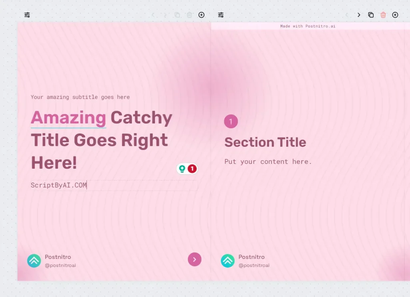Viewport: 410px width, 297px height.
Task: Click the pink next-slide arrow button
Action: [195, 259]
